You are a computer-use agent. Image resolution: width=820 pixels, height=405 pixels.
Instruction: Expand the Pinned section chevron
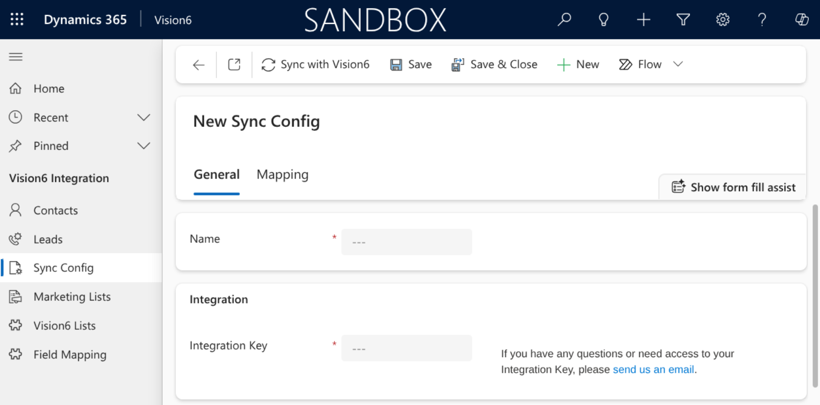pyautogui.click(x=144, y=146)
